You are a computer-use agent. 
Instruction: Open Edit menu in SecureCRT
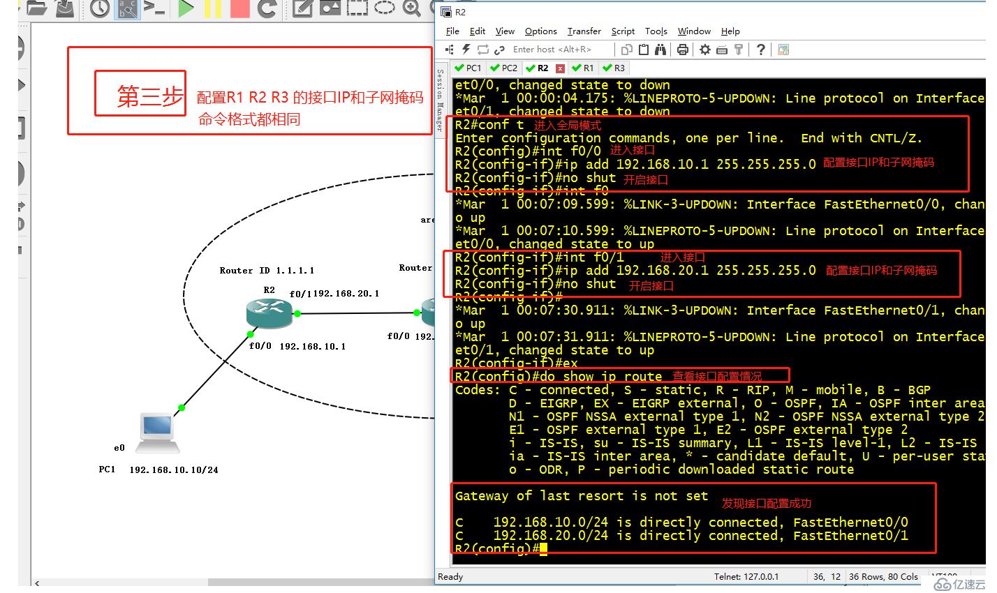[x=478, y=31]
